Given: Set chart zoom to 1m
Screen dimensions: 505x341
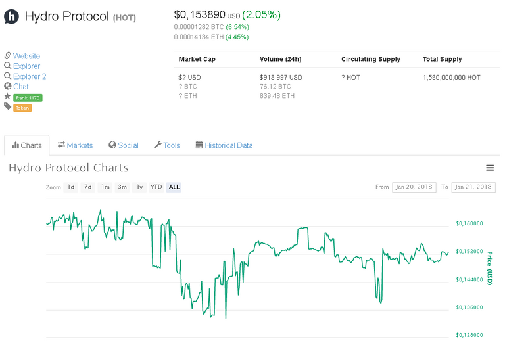Looking at the screenshot, I should pos(105,187).
